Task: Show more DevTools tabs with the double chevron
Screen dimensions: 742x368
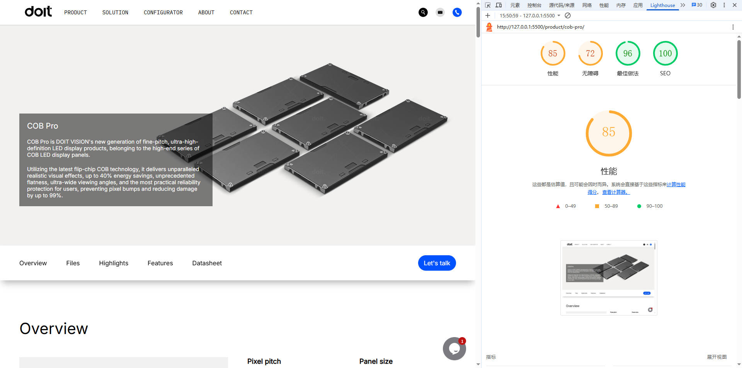Action: pos(683,5)
